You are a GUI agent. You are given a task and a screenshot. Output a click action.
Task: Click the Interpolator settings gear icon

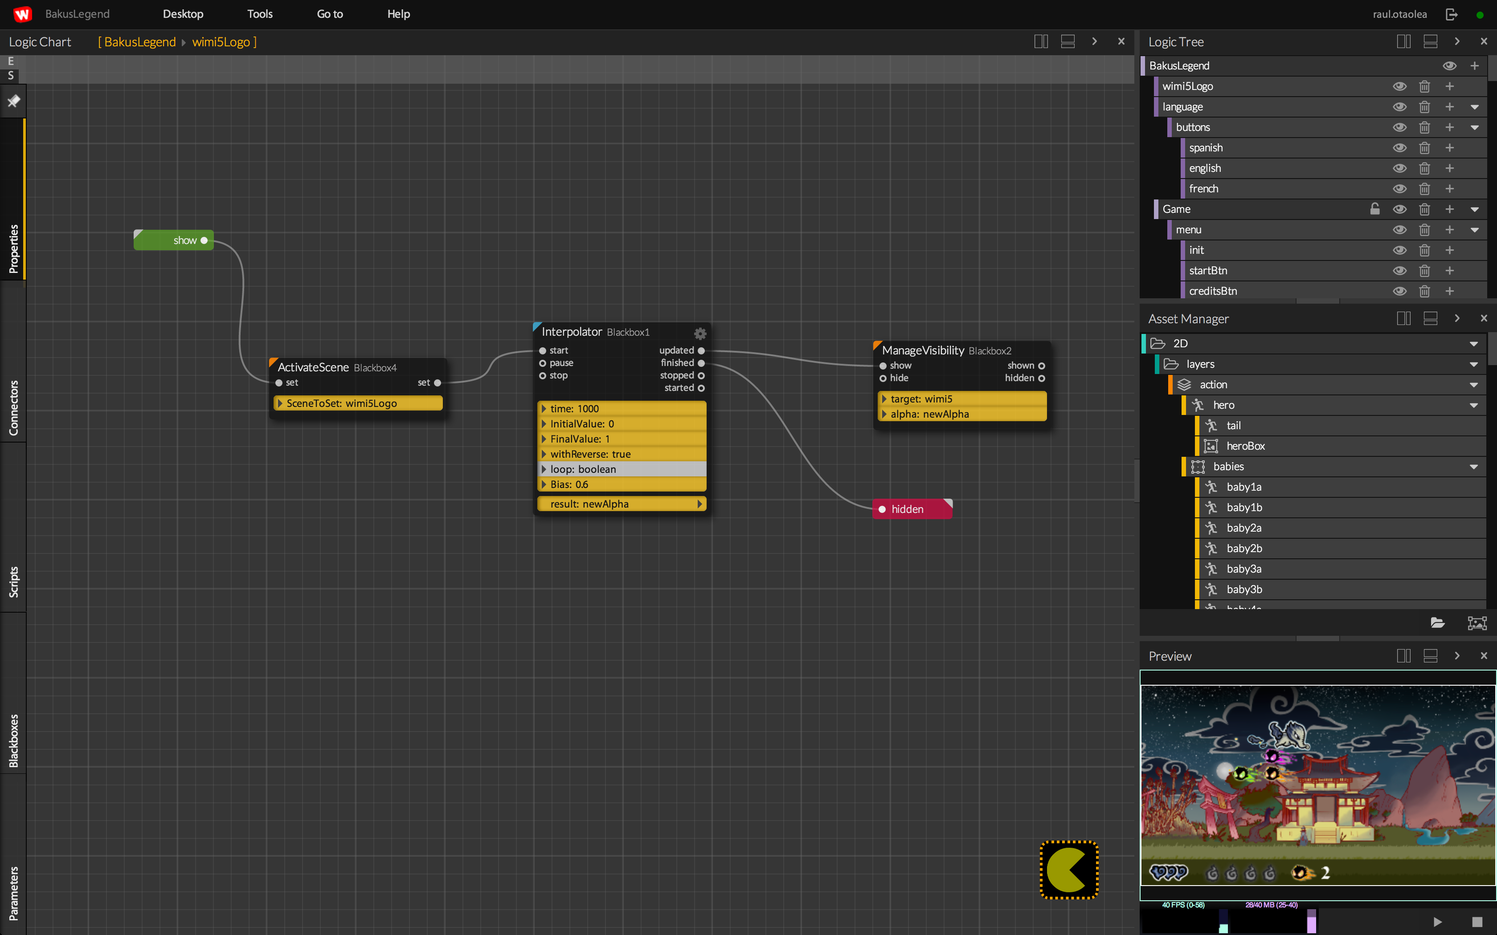(x=699, y=333)
